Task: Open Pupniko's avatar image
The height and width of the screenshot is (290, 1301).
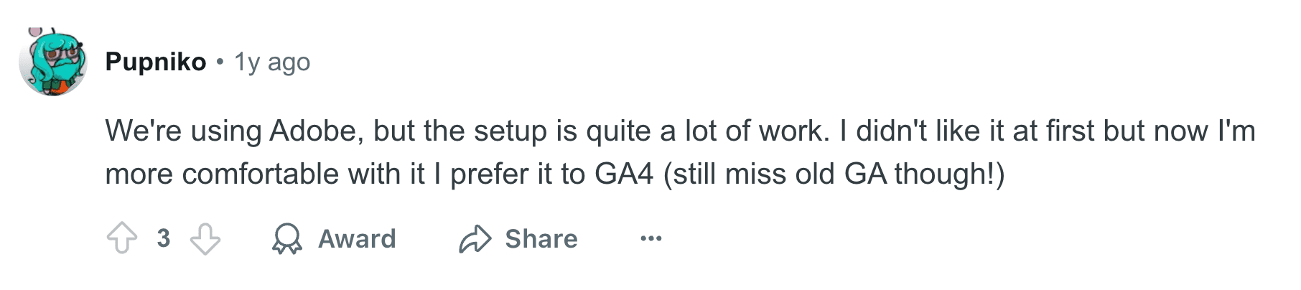Action: point(52,62)
